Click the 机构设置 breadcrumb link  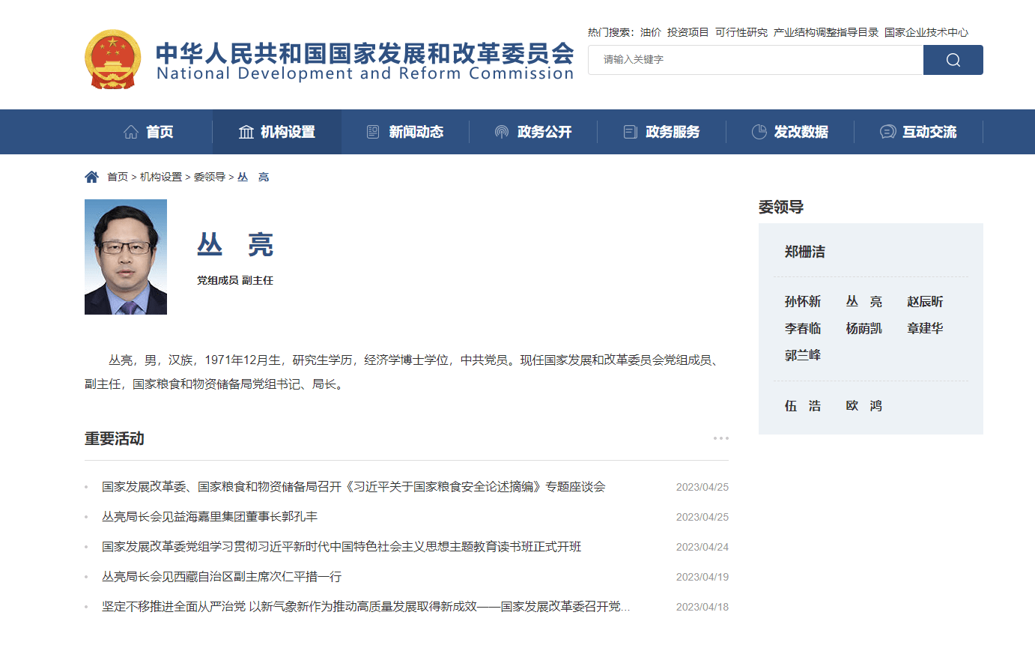[161, 177]
